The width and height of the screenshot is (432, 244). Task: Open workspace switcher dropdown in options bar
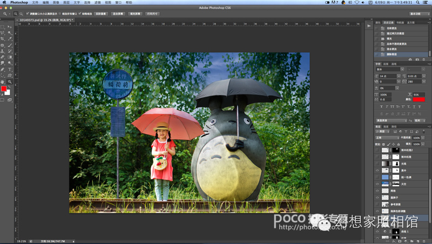[x=419, y=14]
